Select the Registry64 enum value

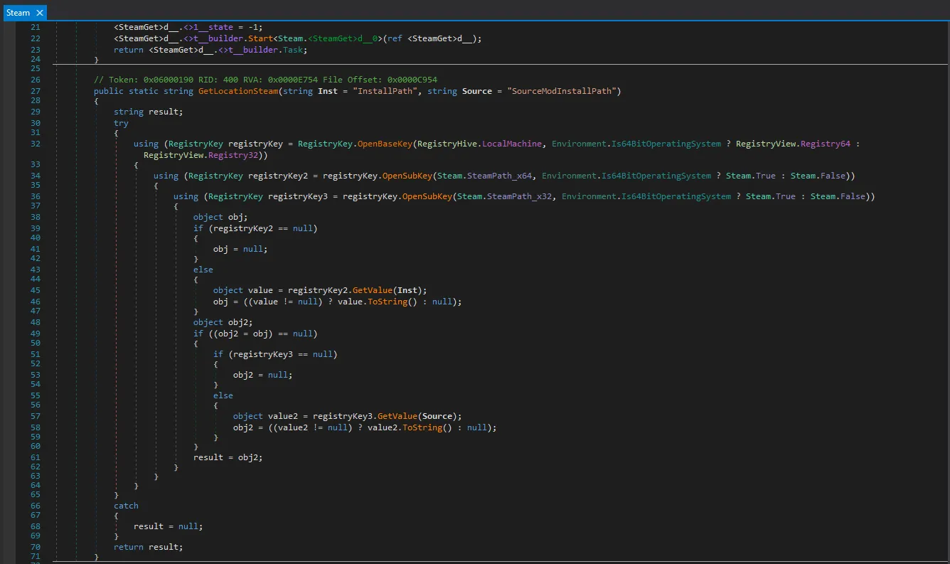click(x=825, y=144)
